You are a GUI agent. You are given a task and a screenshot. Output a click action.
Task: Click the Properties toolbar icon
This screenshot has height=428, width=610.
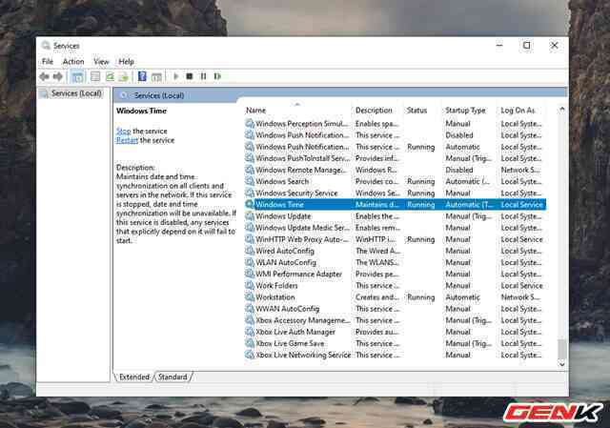point(95,76)
